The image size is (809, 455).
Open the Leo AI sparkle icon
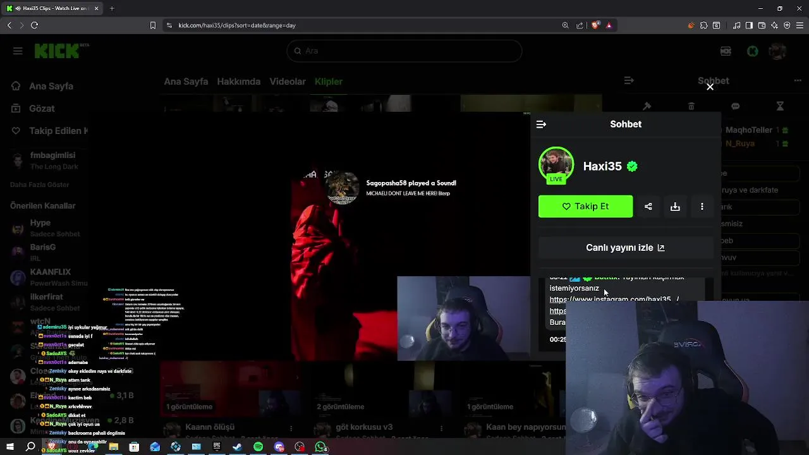pos(774,25)
